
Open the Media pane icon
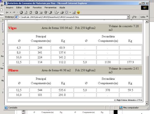coord(45,13)
